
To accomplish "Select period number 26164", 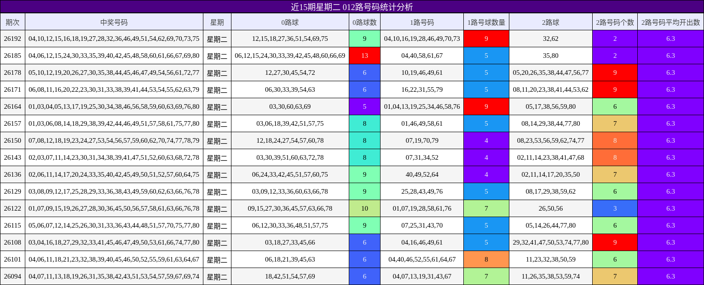I will click(12, 106).
